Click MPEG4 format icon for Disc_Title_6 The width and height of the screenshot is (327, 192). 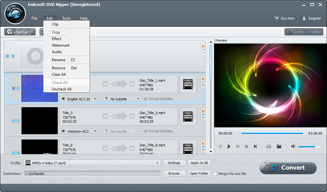(x=188, y=149)
